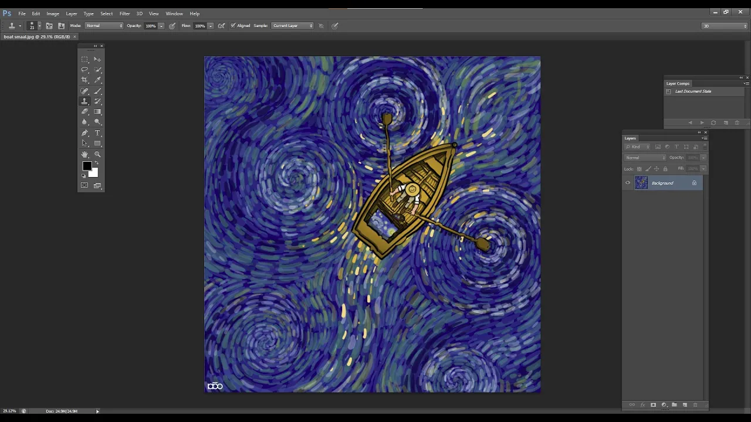Screen dimensions: 751x422
Task: Select the Crop tool
Action: click(84, 80)
